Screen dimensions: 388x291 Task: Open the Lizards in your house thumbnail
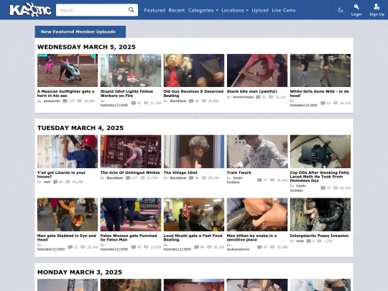pos(68,152)
